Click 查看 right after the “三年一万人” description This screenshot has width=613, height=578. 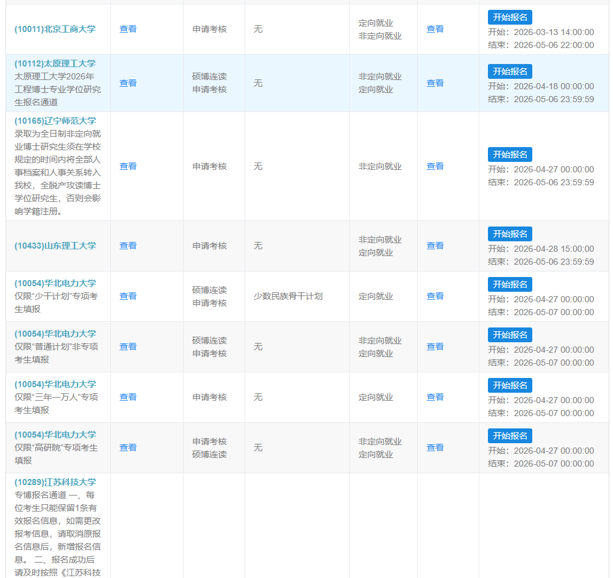coord(128,397)
